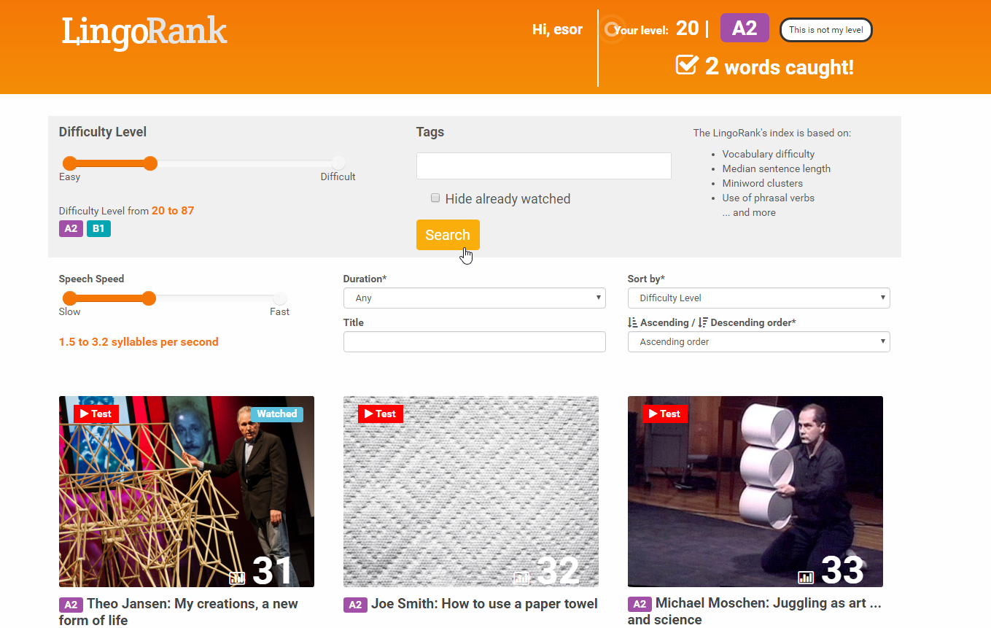
Task: Click the Difficulty Level slider right handle
Action: 149,163
